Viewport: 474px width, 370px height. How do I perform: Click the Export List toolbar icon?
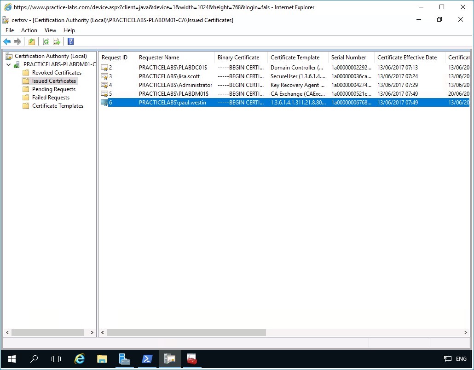tap(57, 42)
